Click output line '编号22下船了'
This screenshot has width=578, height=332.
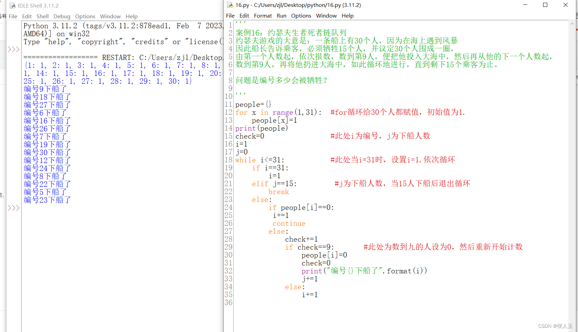(x=47, y=184)
